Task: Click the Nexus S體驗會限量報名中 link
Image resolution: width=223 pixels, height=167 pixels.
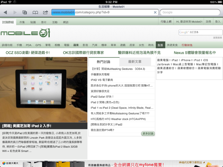Action: (x=195, y=53)
